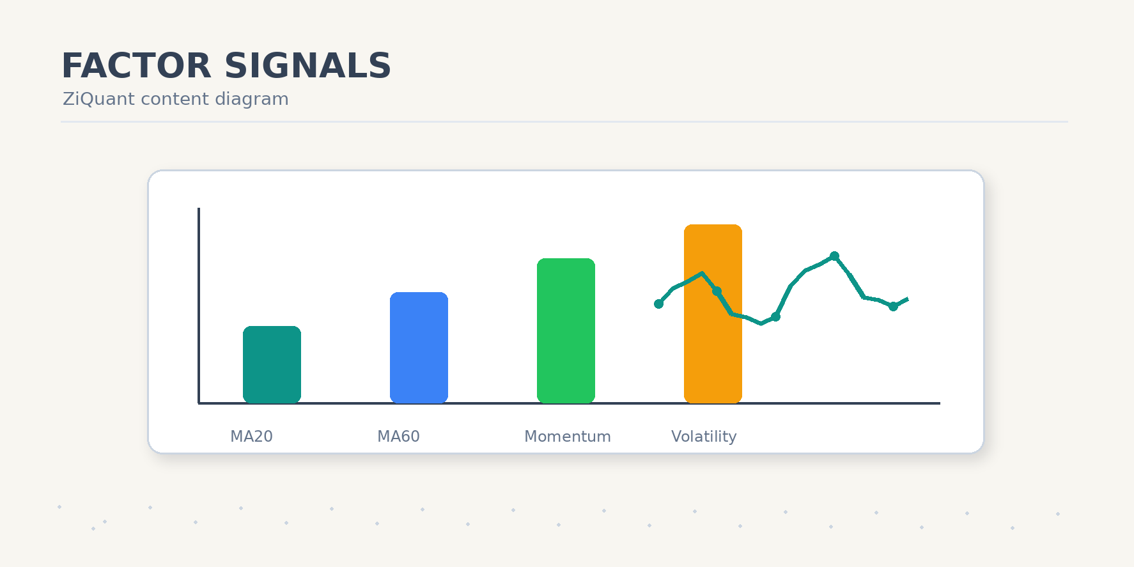
Task: Select the orange Volatility bar
Action: coord(713,314)
